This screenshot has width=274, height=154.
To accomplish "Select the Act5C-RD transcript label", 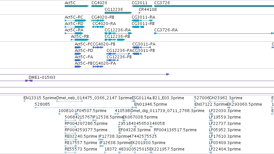I will pos(74,24).
